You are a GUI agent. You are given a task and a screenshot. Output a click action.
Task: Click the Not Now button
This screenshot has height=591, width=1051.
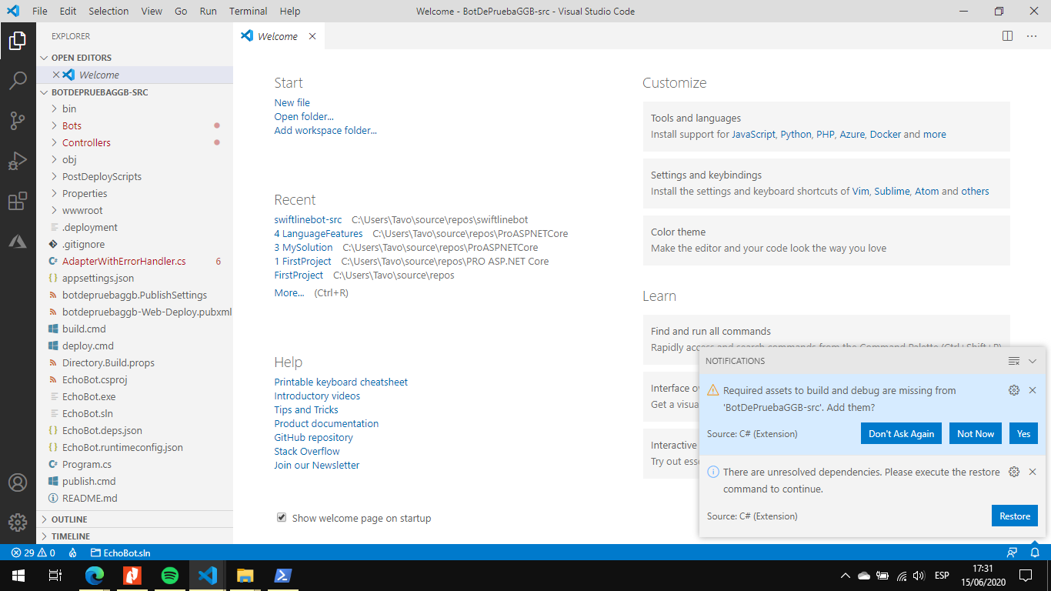[976, 433]
